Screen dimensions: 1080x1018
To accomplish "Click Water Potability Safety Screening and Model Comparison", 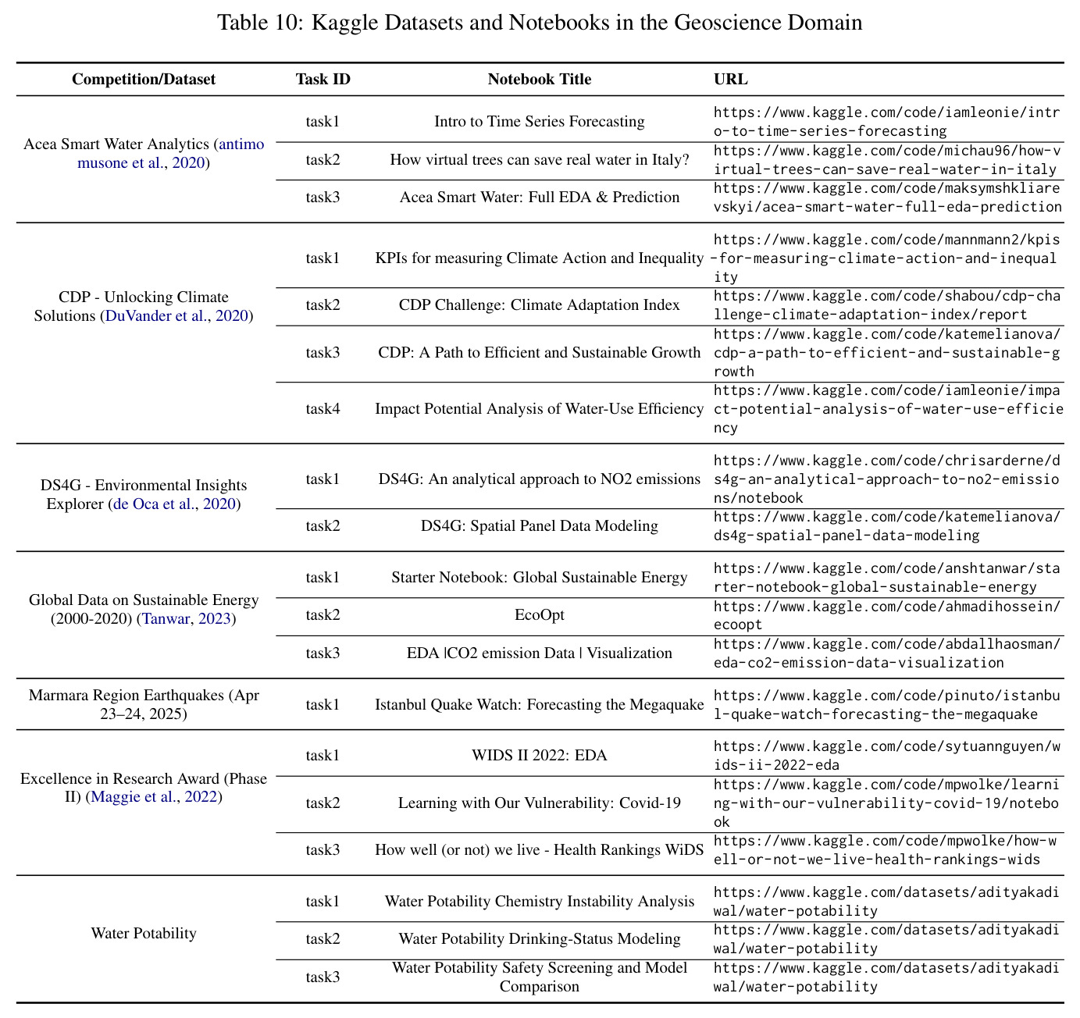I will pyautogui.click(x=540, y=977).
